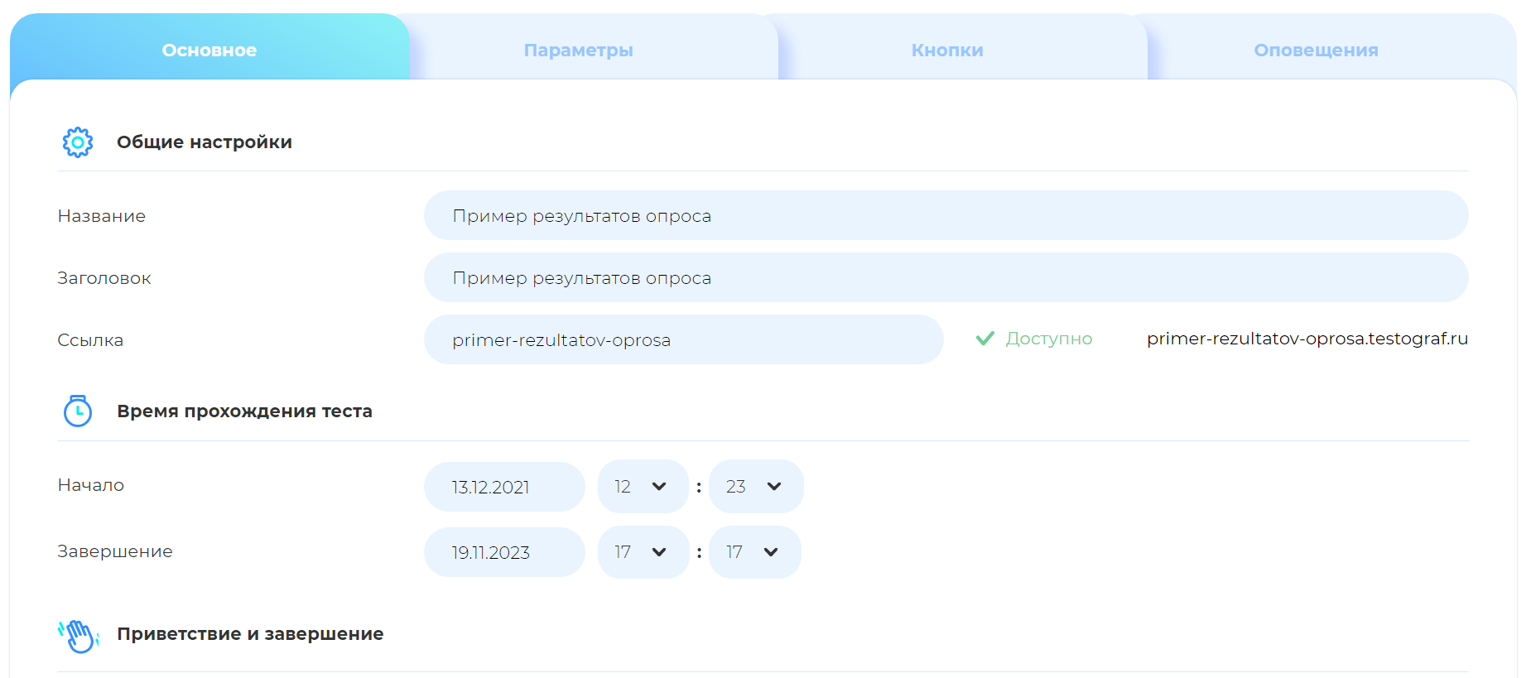Switch to the Параметры tab
The image size is (1526, 678).
tap(578, 50)
